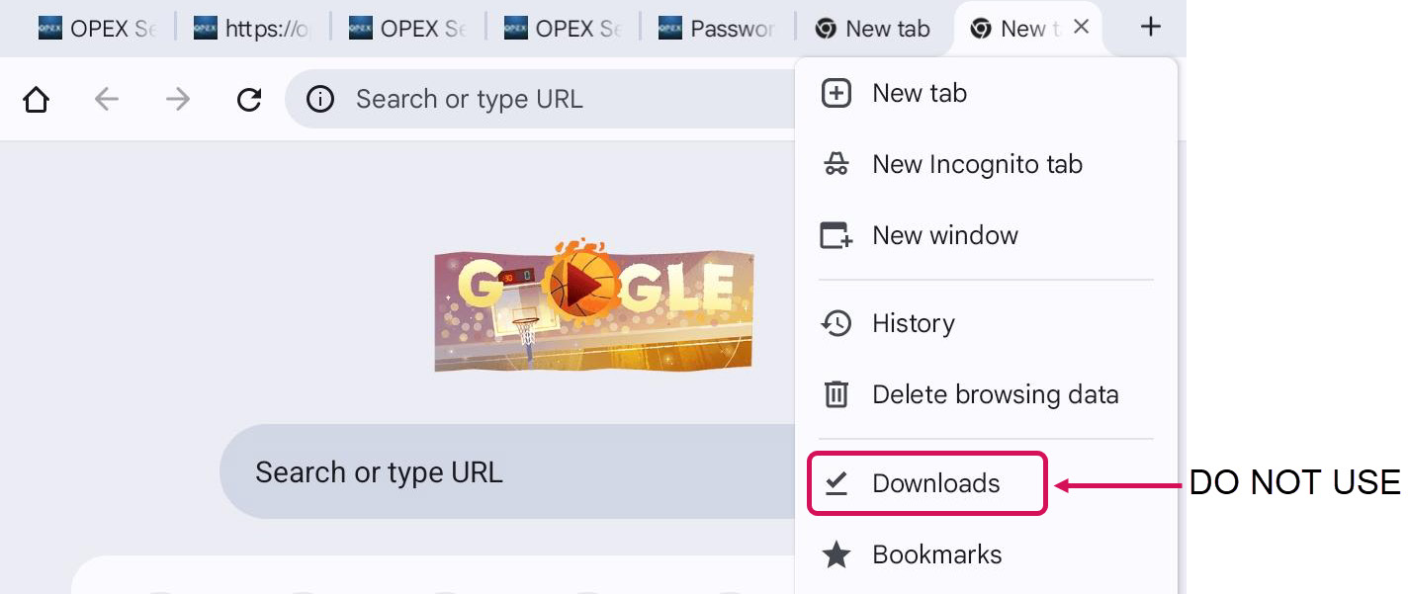The height and width of the screenshot is (594, 1408).
Task: Click the New window icon in the menu
Action: pyautogui.click(x=836, y=235)
